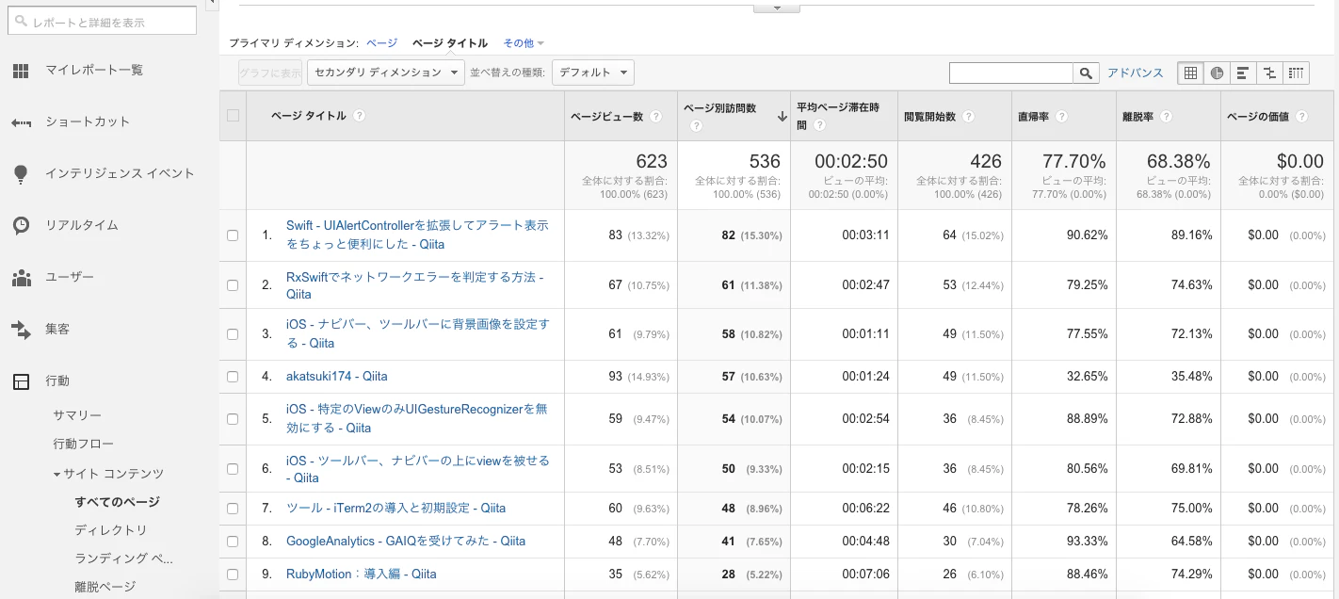Click the ユーザー people icon in the sidebar
This screenshot has height=599, width=1339.
pos(21,278)
